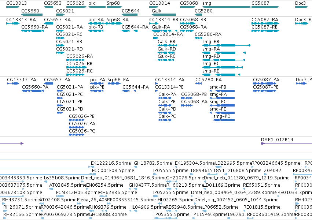The image size is (312, 220).
Task: Select the CG5021-RD transcript label
Action: 69,49
